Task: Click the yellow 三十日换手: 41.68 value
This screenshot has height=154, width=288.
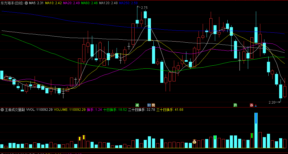Action: [x=170, y=110]
